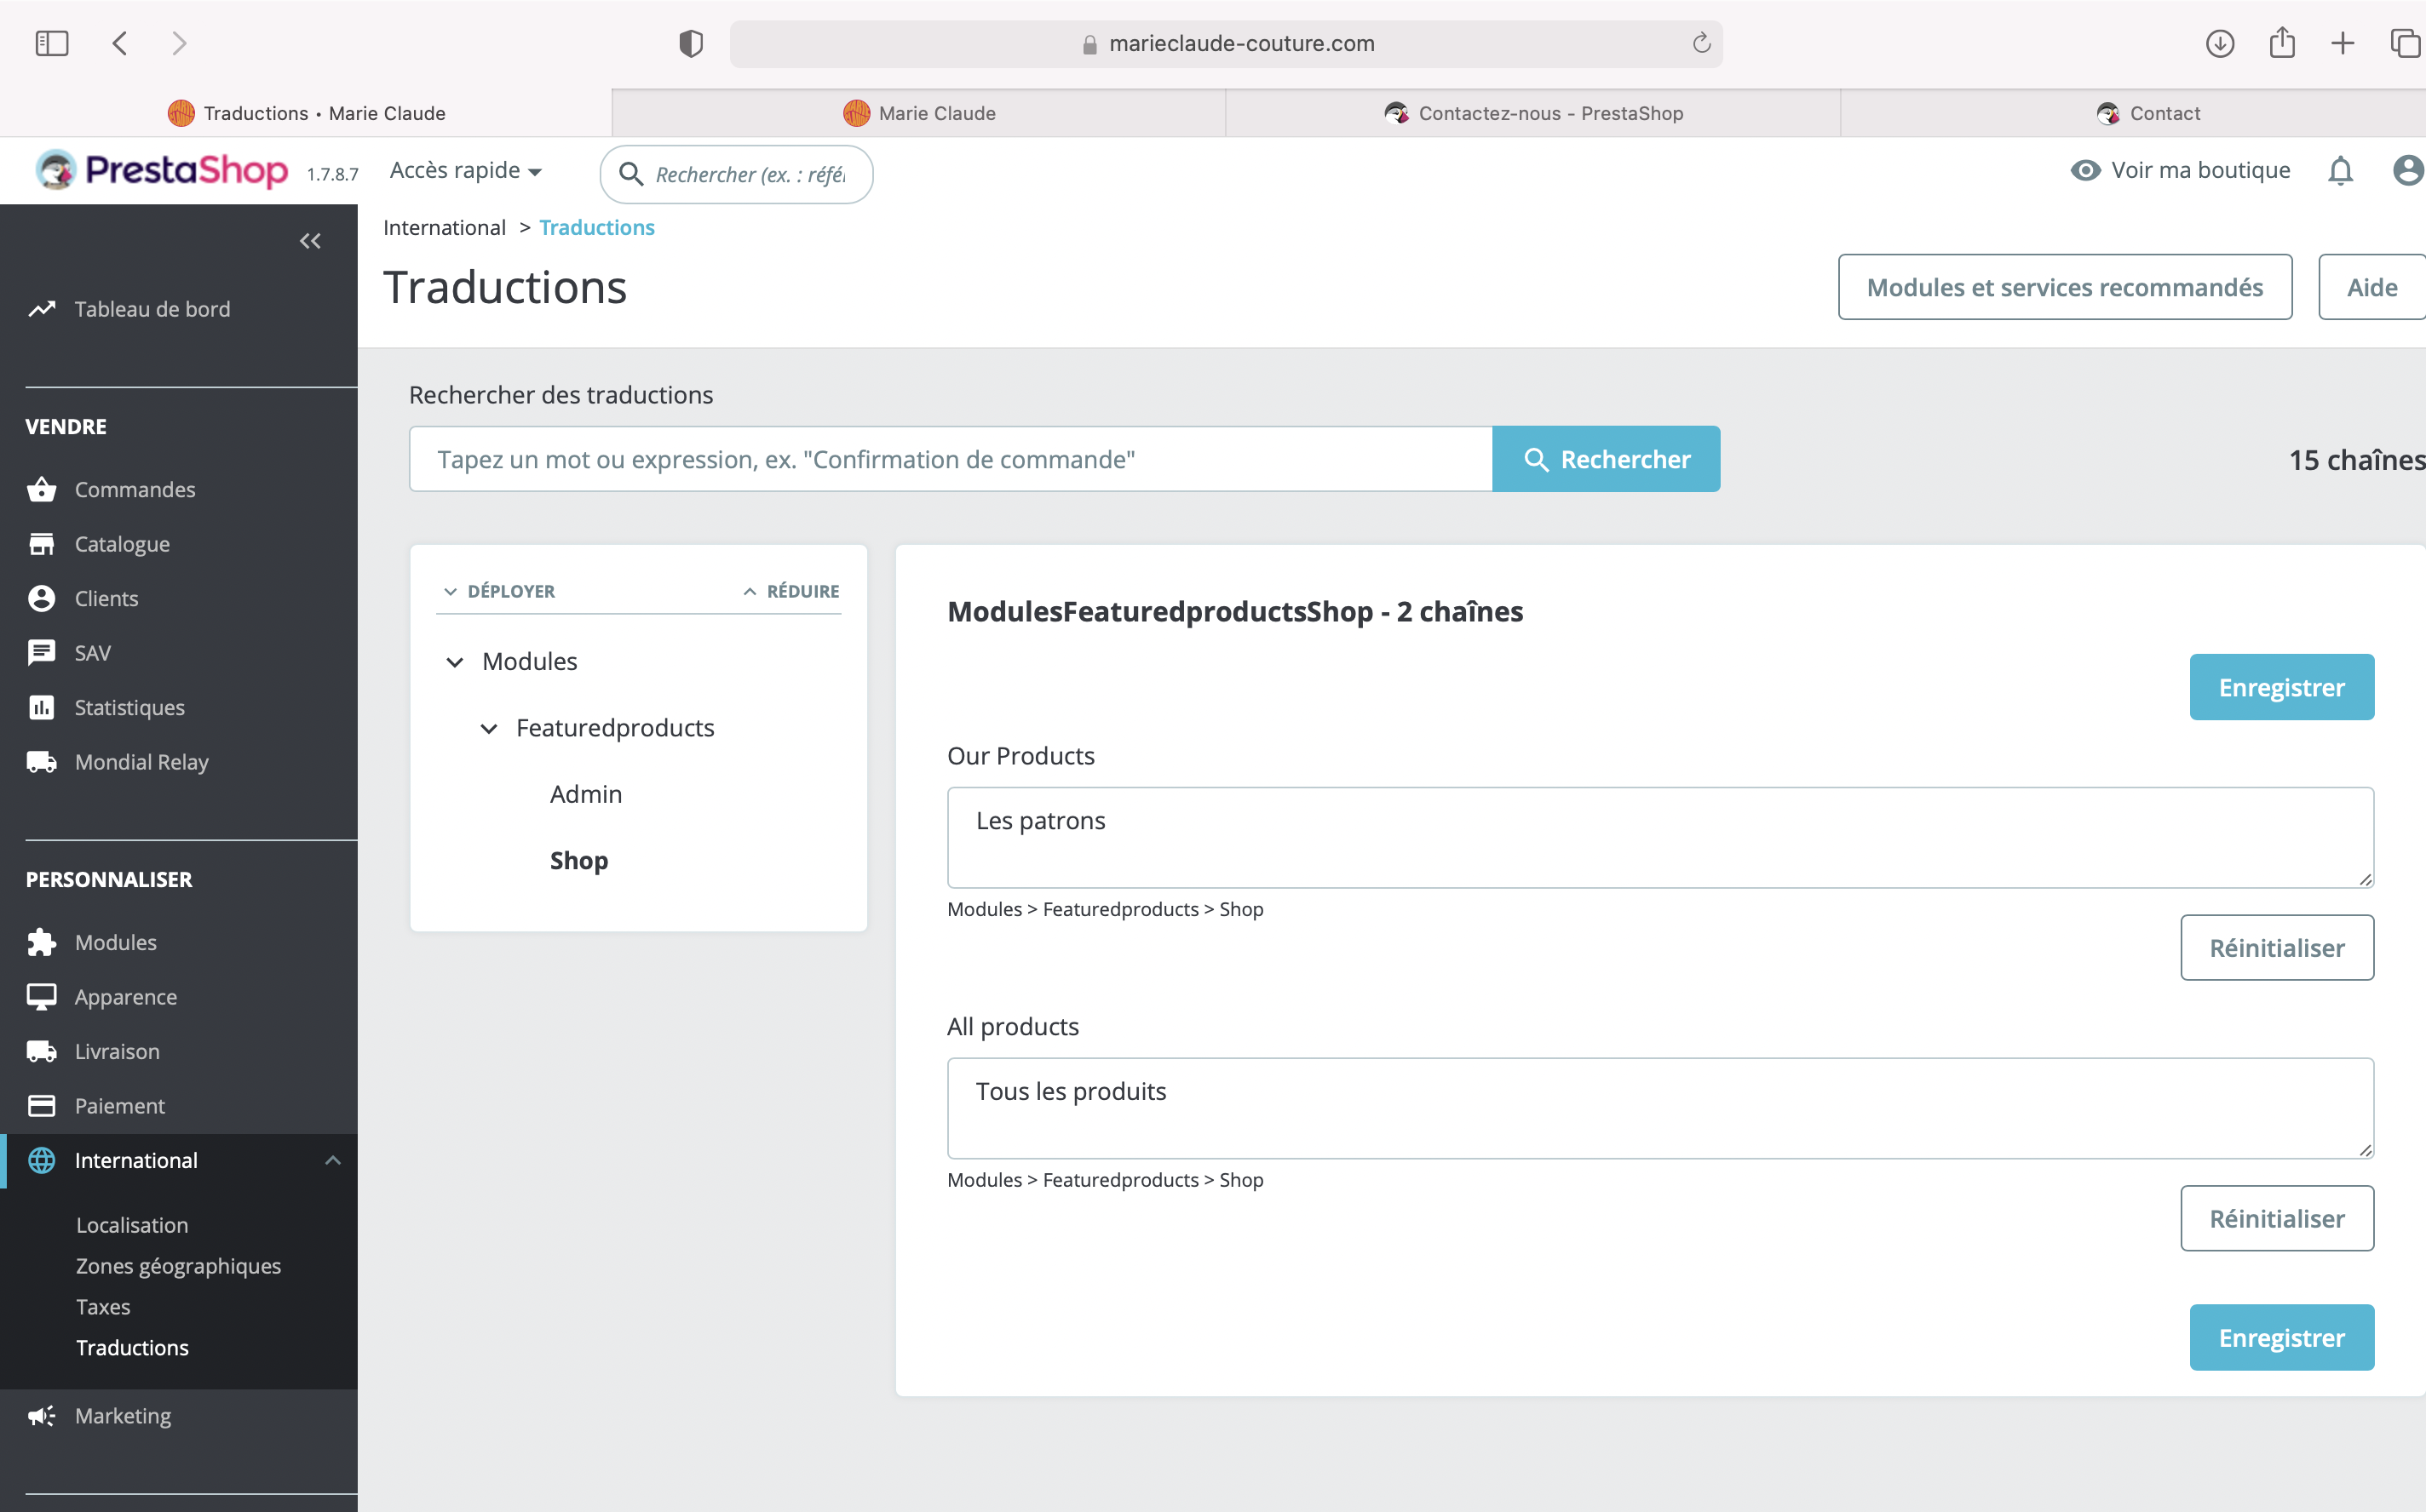Click DÉPLOYER to expand all
The width and height of the screenshot is (2426, 1512).
click(x=499, y=591)
